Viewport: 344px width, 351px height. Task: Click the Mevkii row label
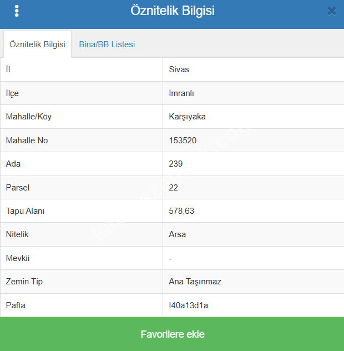pos(17,258)
